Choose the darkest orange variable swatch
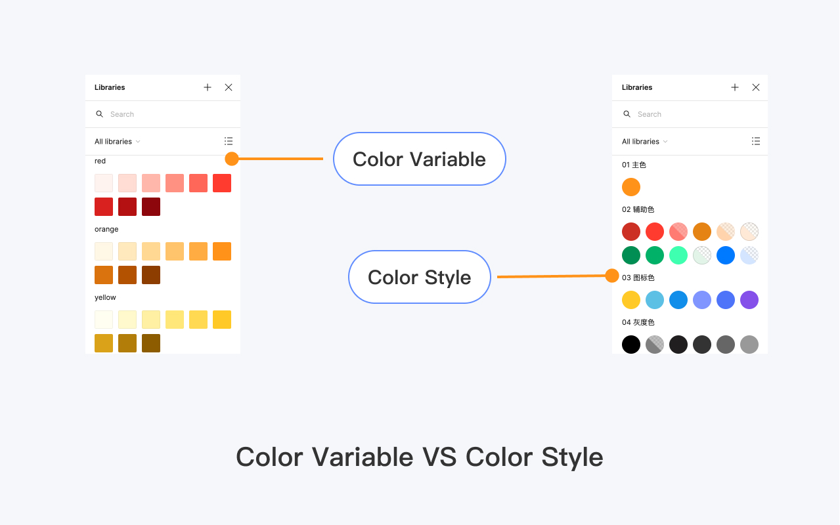 pos(151,275)
